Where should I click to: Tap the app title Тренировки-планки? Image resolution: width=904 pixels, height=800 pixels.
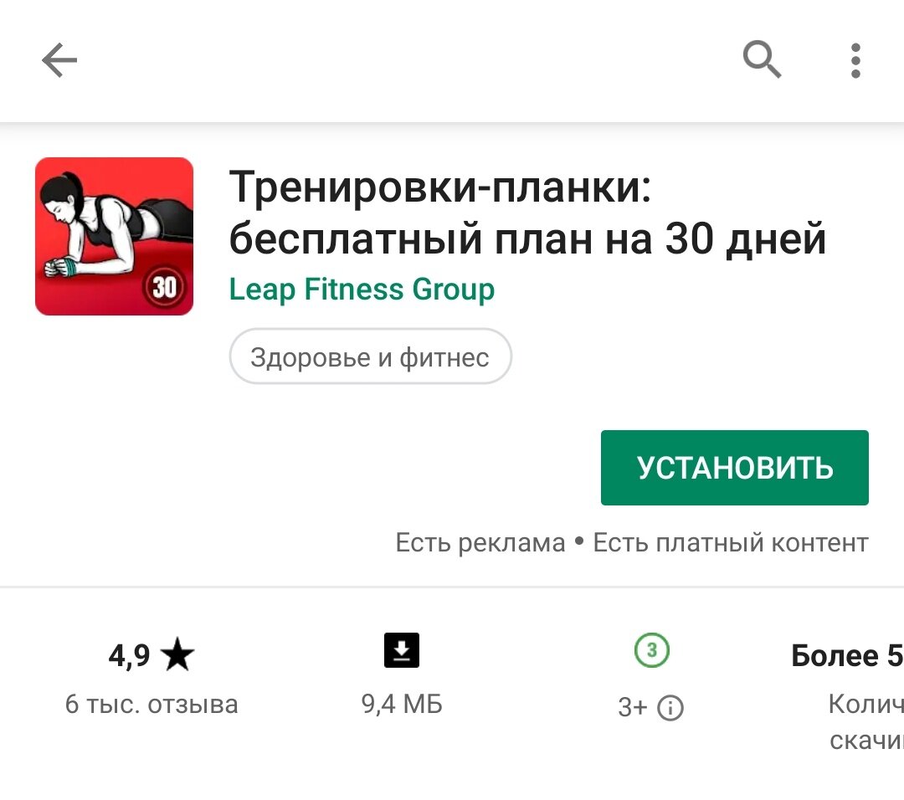pyautogui.click(x=440, y=187)
